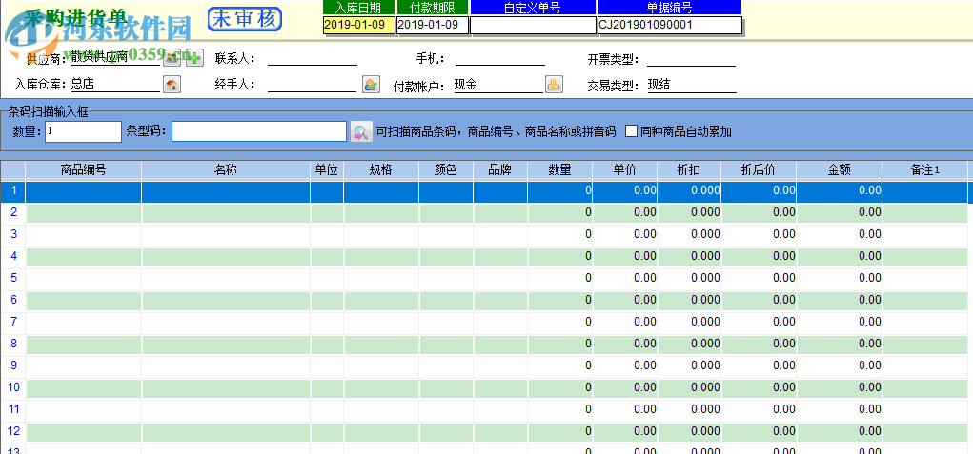This screenshot has height=454, width=973.
Task: Pick a handler using the person icon
Action: tap(371, 85)
